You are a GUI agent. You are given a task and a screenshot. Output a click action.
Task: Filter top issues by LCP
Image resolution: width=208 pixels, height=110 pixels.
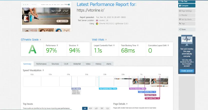coord(96,108)
